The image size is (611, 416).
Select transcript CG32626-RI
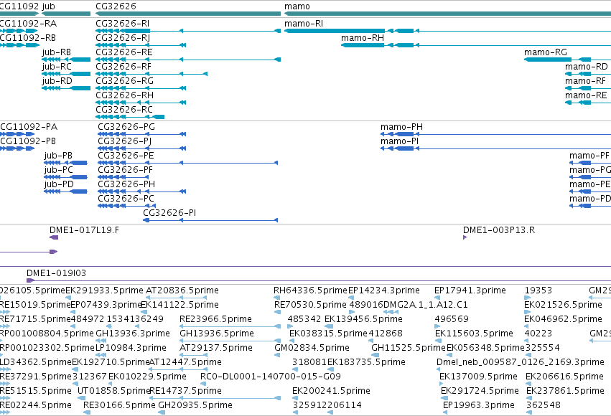(122, 24)
